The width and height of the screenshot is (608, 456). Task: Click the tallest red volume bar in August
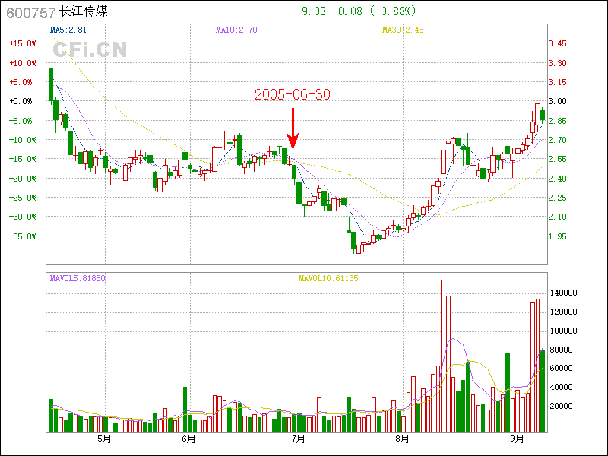(x=443, y=356)
